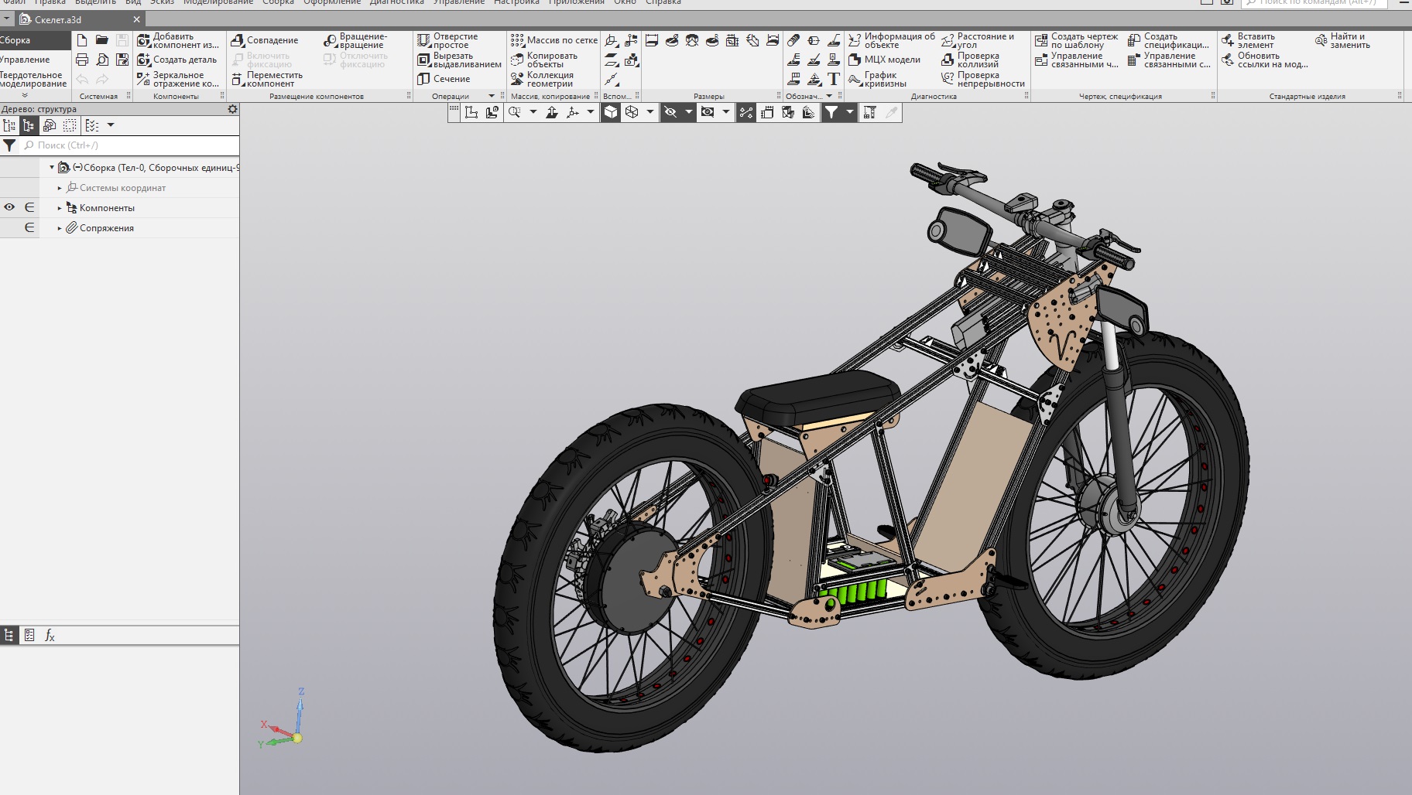Switch to the Скелет.a3d document tab
Viewport: 1412px width, 795px height.
(x=57, y=19)
